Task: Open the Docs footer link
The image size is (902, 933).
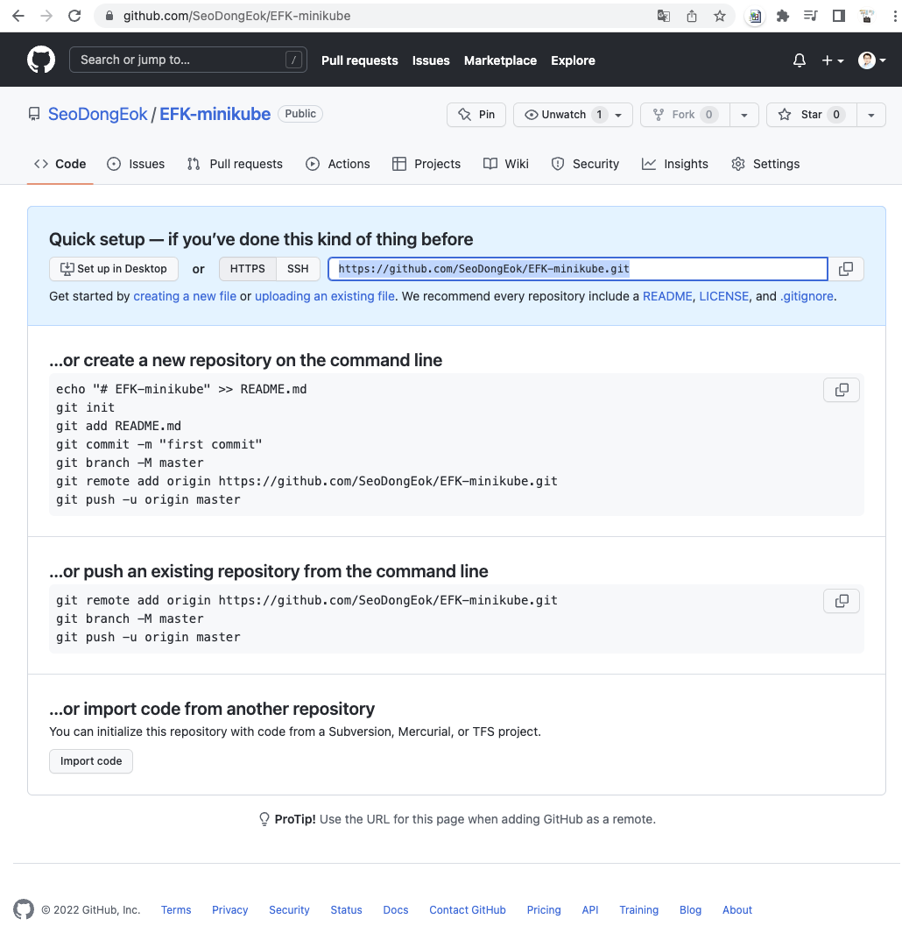Action: click(396, 910)
